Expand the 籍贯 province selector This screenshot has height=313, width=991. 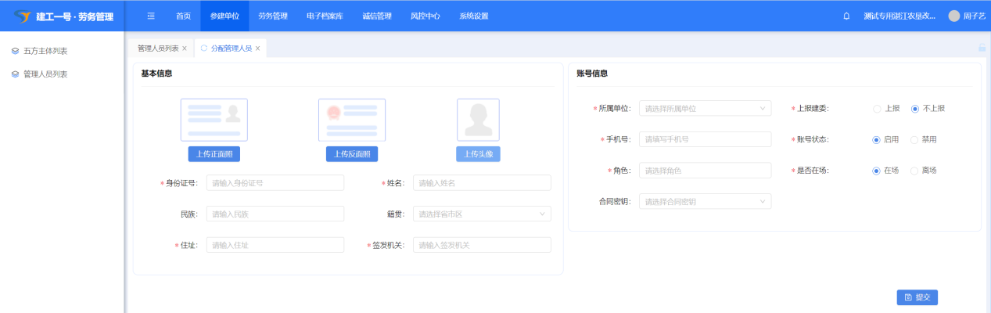pos(481,214)
